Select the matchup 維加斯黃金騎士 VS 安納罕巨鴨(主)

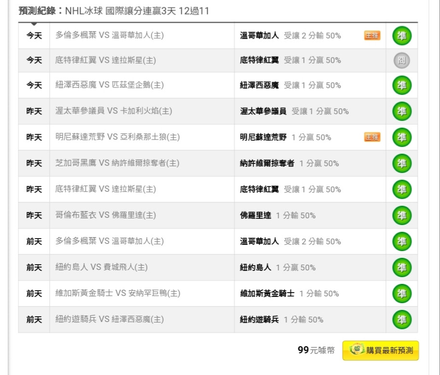[x=118, y=294]
